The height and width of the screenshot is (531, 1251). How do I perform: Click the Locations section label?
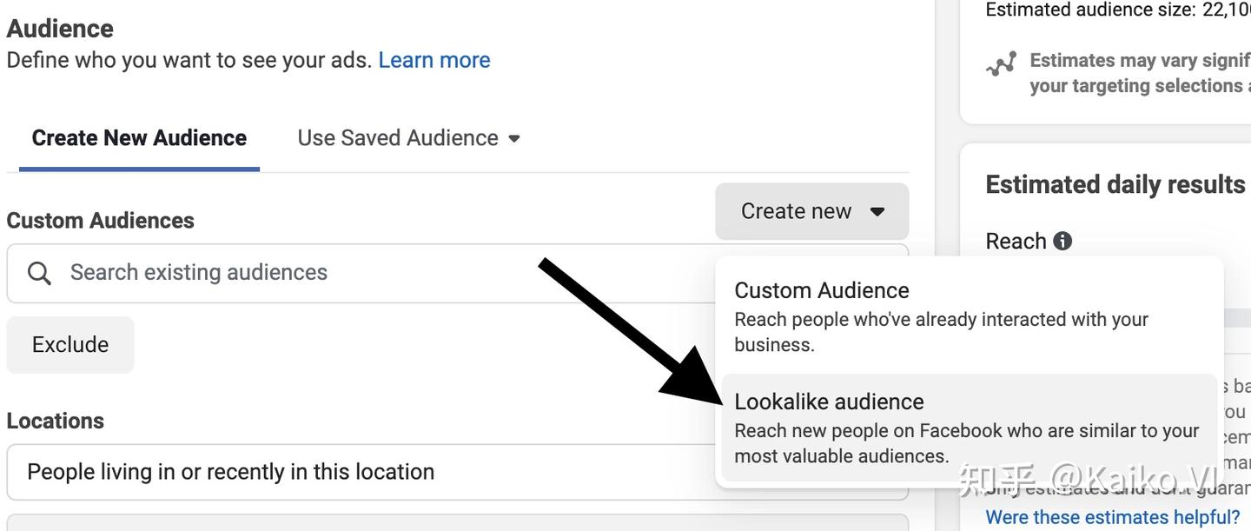click(x=56, y=421)
